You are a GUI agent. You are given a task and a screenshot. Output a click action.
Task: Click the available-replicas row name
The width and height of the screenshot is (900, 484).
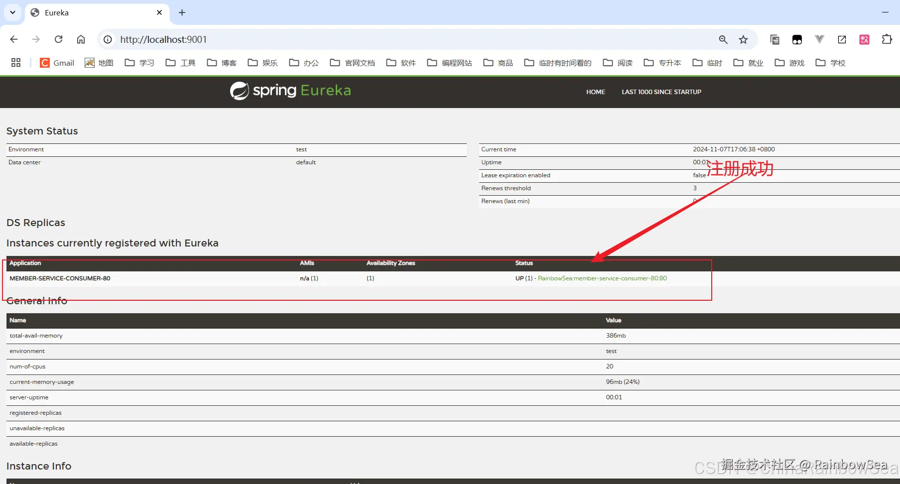click(33, 444)
